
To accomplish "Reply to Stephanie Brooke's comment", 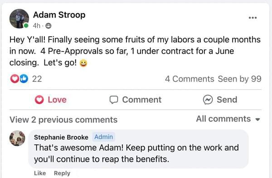I will pos(62,173).
